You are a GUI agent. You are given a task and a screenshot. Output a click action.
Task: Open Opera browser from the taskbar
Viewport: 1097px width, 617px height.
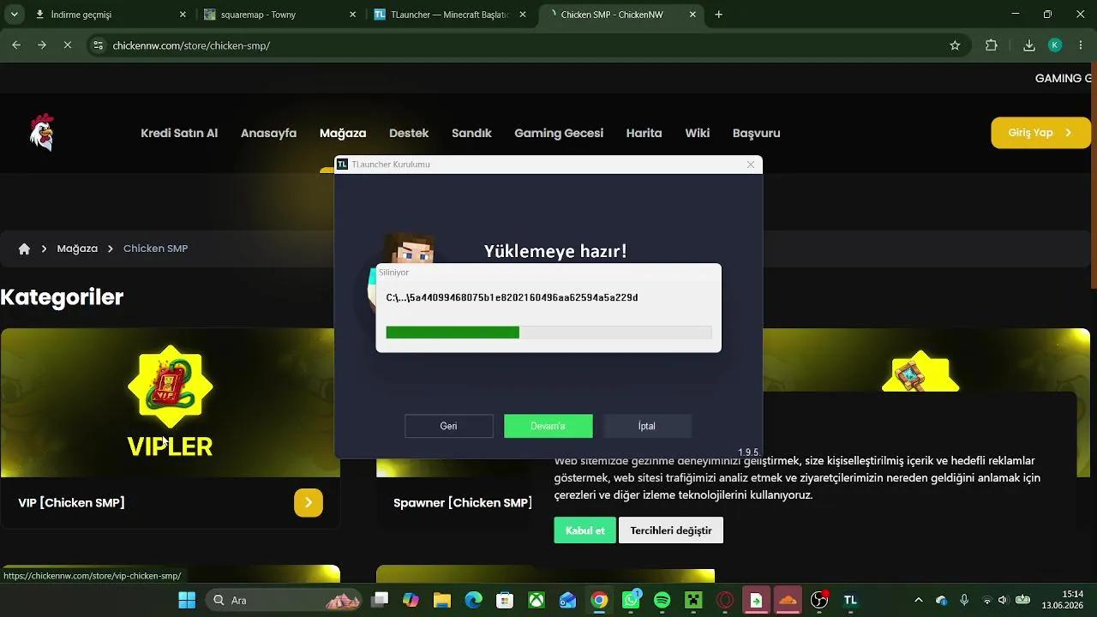[x=725, y=600]
